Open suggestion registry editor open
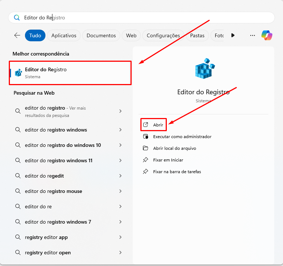The image size is (283, 266). point(69,252)
